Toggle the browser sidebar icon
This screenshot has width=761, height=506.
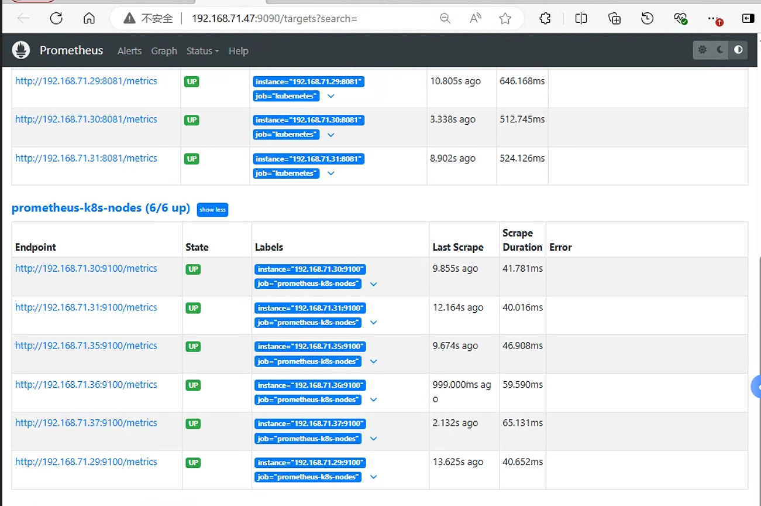748,19
